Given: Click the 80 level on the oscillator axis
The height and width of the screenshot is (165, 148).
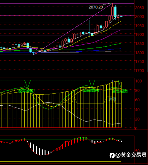Looking at the screenshot, I should (137, 91).
